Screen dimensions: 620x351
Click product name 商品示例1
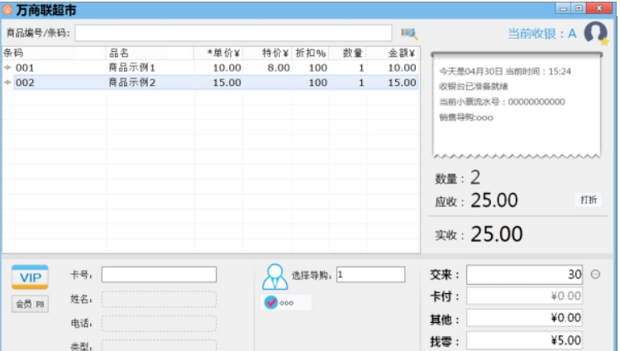(132, 68)
